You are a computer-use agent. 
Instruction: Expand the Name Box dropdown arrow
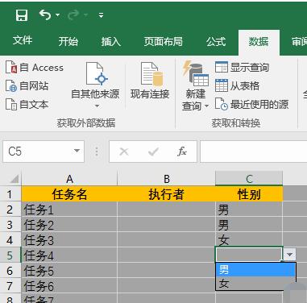pyautogui.click(x=77, y=151)
